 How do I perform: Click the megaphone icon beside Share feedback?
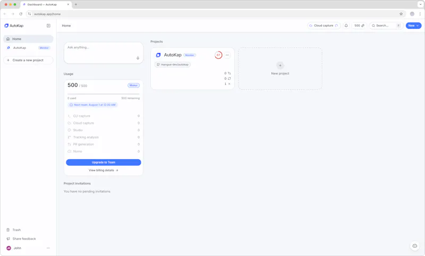(8, 239)
